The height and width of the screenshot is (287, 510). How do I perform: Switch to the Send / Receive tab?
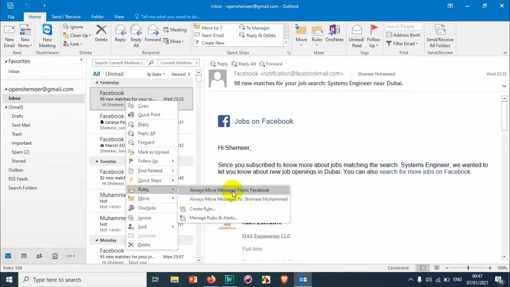point(66,17)
